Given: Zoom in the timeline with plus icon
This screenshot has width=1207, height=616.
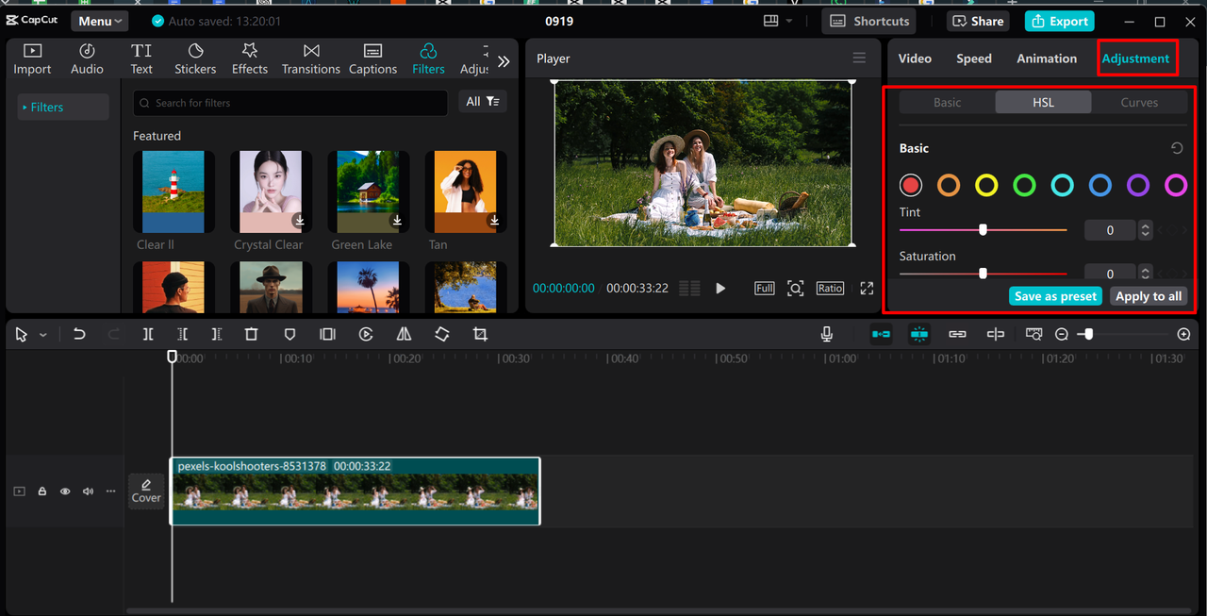Looking at the screenshot, I should (1184, 334).
